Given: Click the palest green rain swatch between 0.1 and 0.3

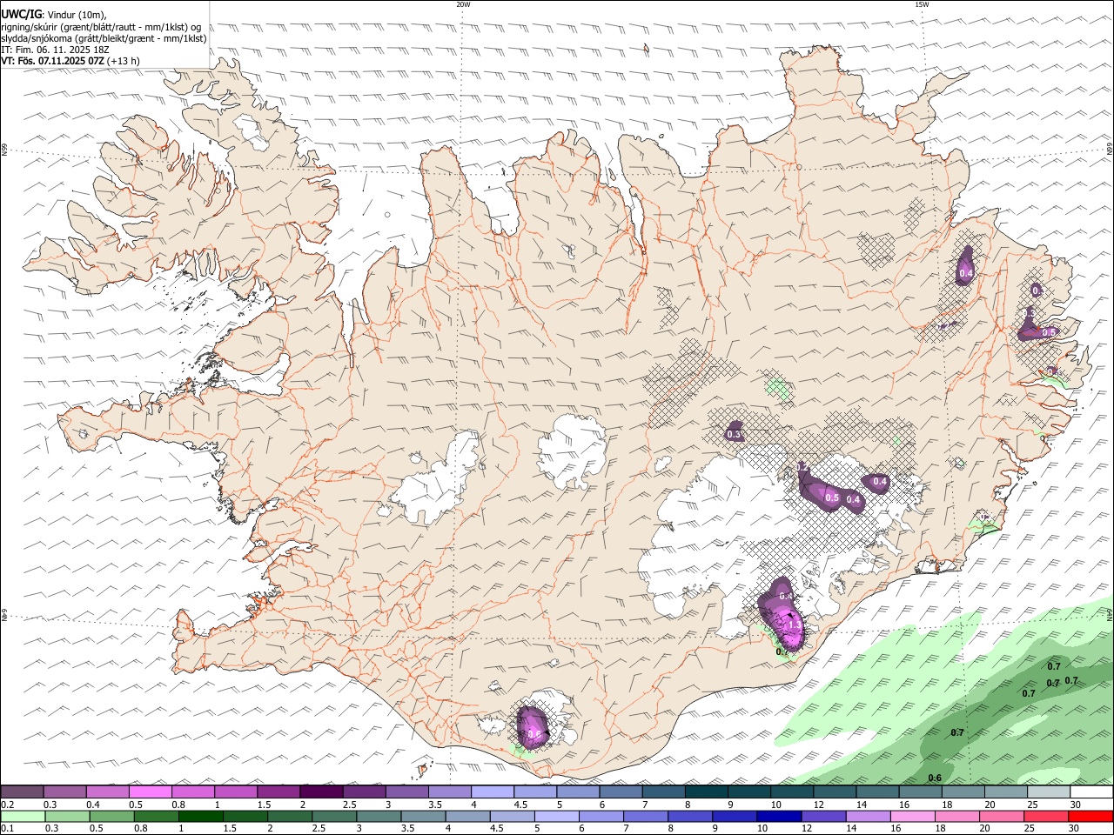Looking at the screenshot, I should tap(23, 816).
